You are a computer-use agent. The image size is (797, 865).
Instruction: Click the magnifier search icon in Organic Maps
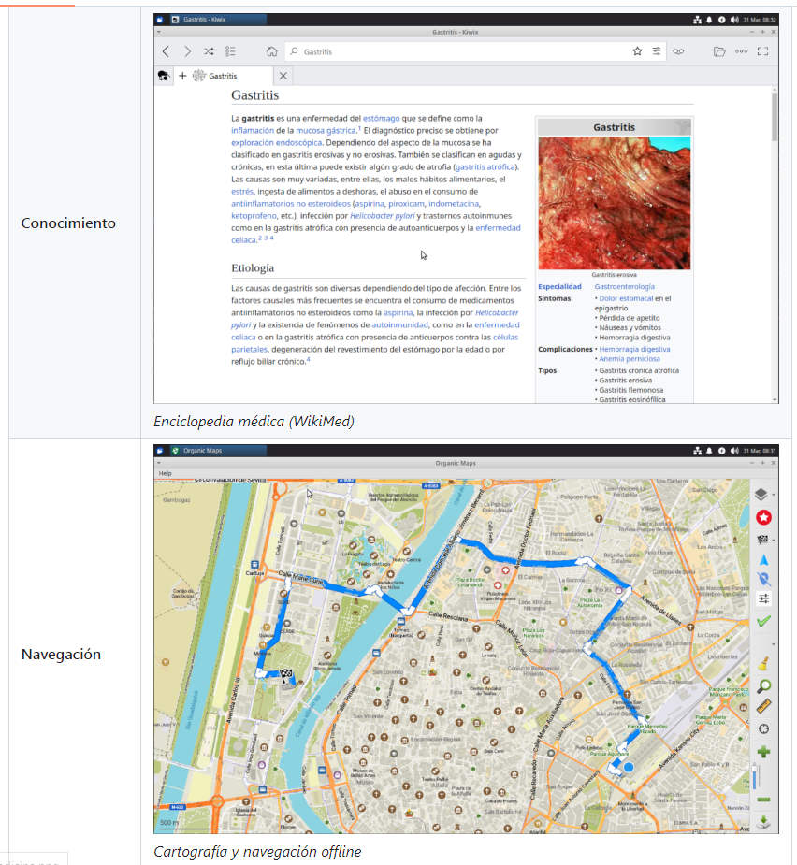pyautogui.click(x=763, y=686)
